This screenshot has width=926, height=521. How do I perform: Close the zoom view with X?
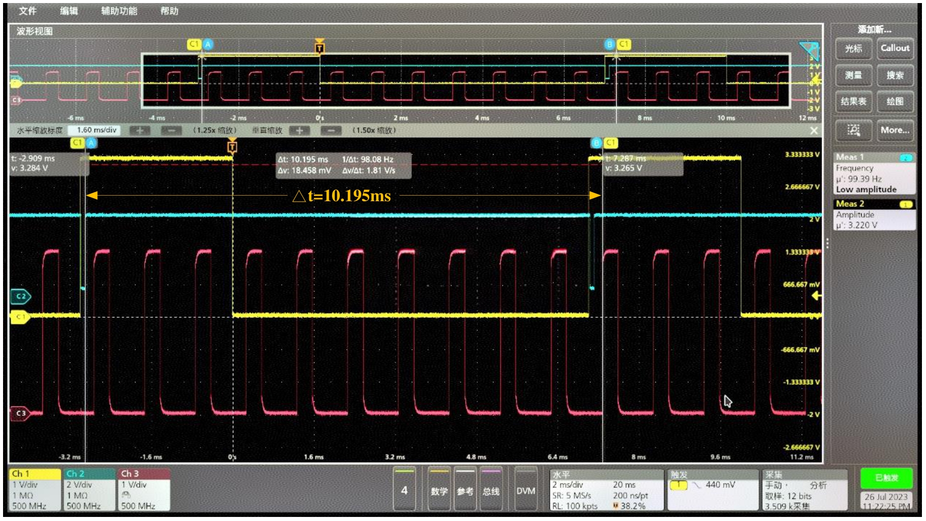pyautogui.click(x=814, y=131)
